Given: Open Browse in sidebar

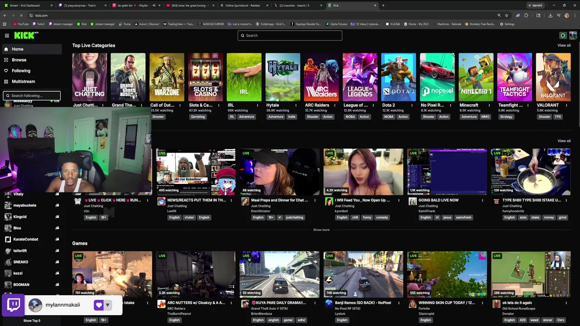Looking at the screenshot, I should [31, 60].
